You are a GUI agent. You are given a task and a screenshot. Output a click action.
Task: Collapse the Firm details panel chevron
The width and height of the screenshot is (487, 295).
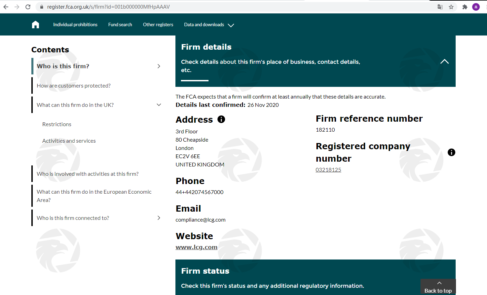(445, 61)
